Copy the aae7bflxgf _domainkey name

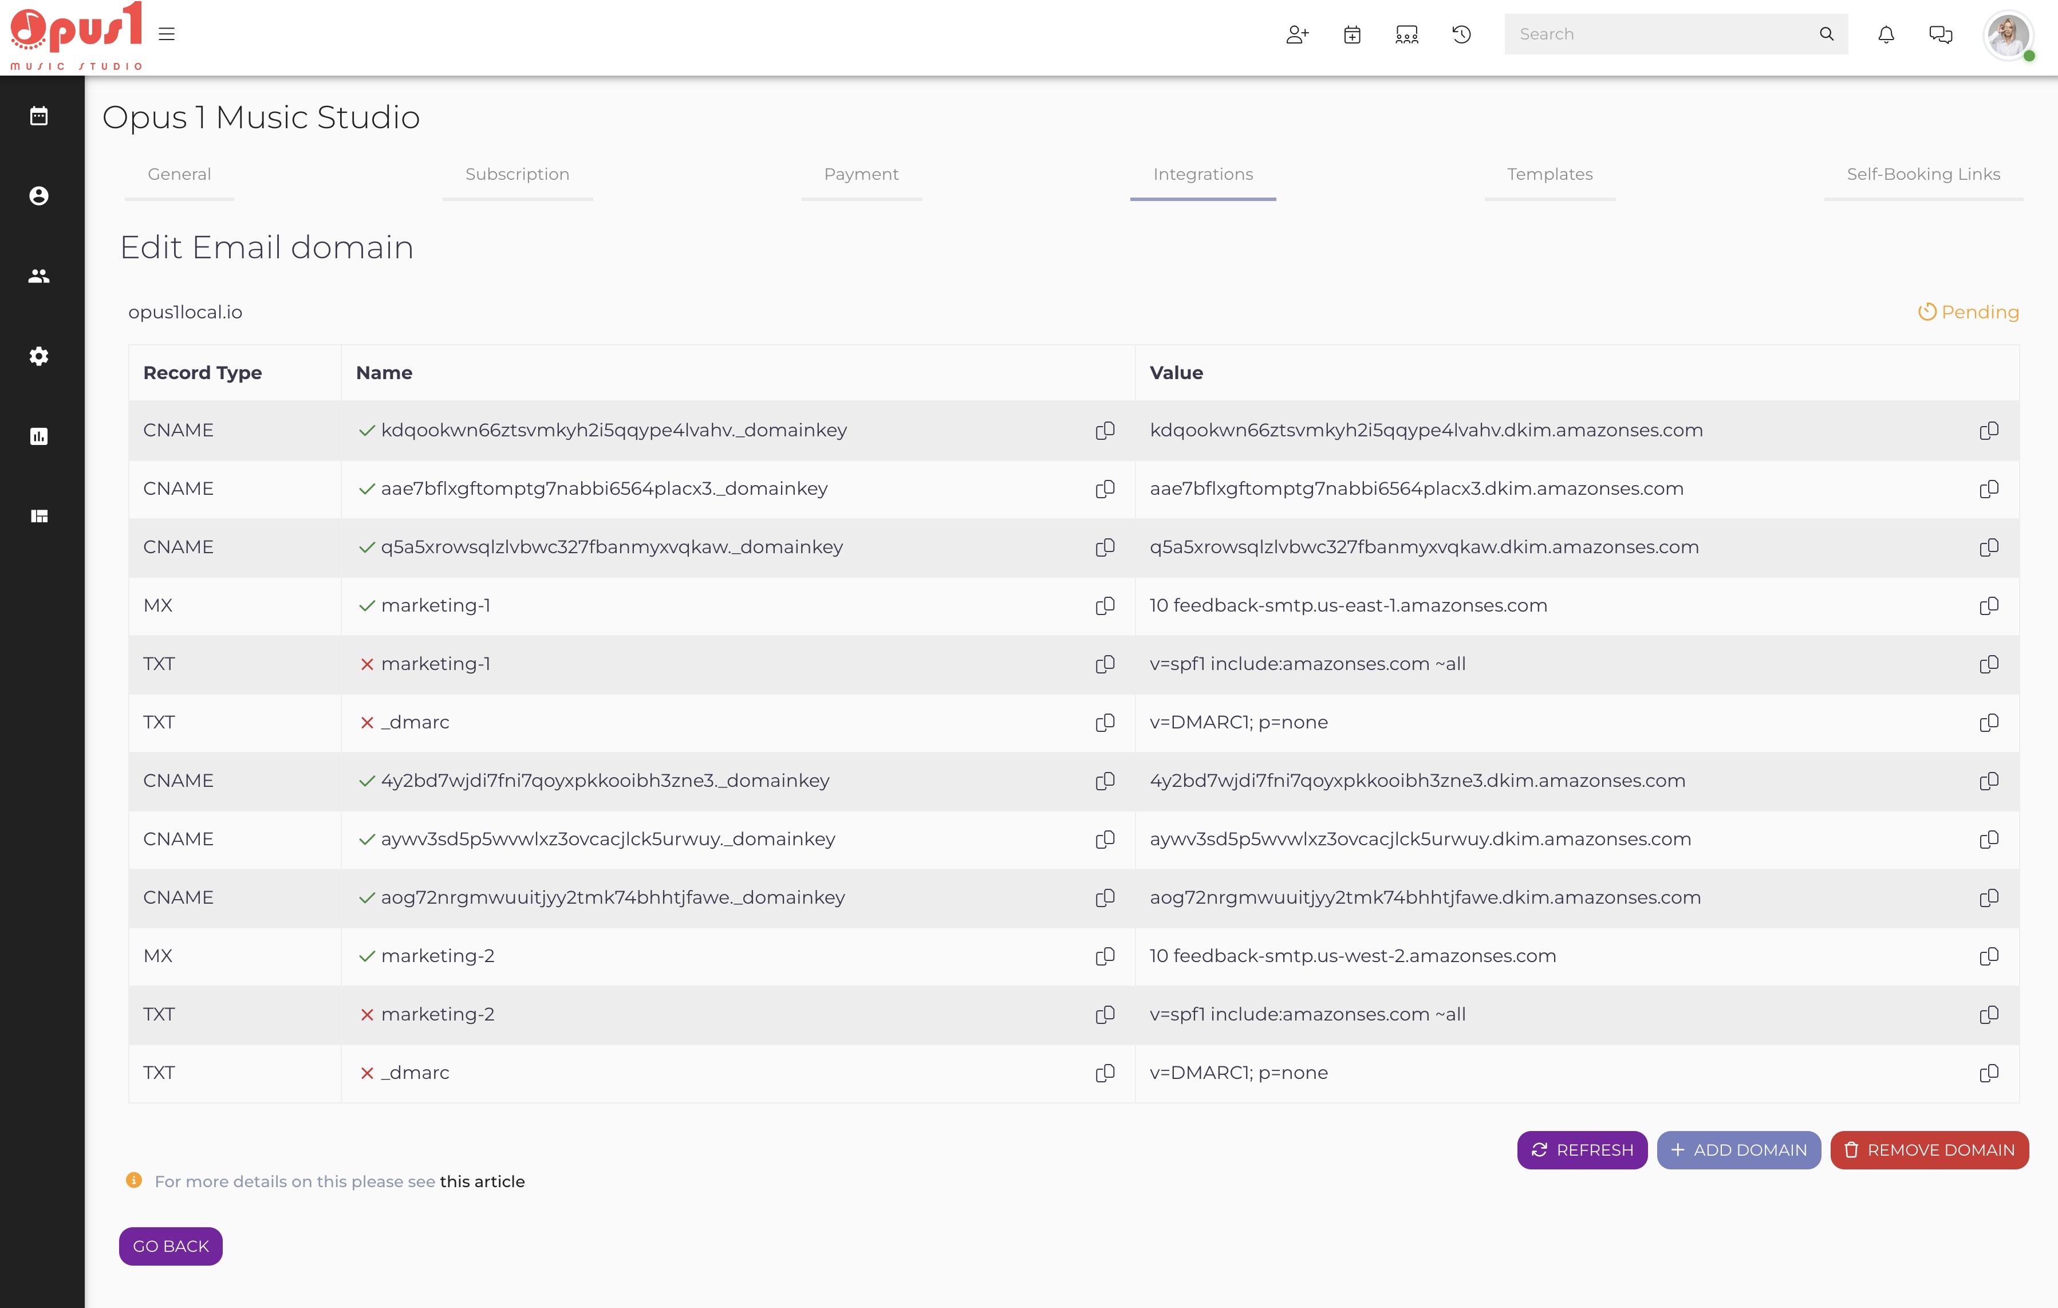click(x=1105, y=489)
